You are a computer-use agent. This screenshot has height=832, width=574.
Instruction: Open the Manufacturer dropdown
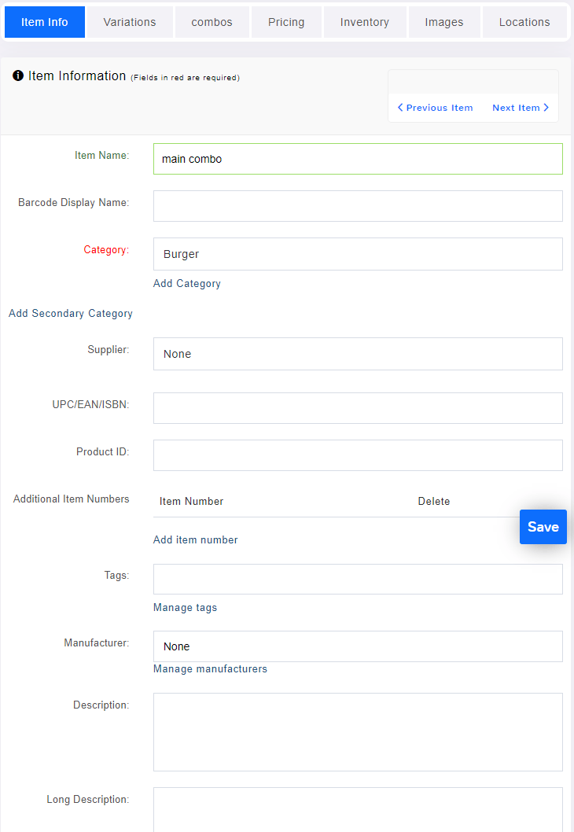(358, 646)
